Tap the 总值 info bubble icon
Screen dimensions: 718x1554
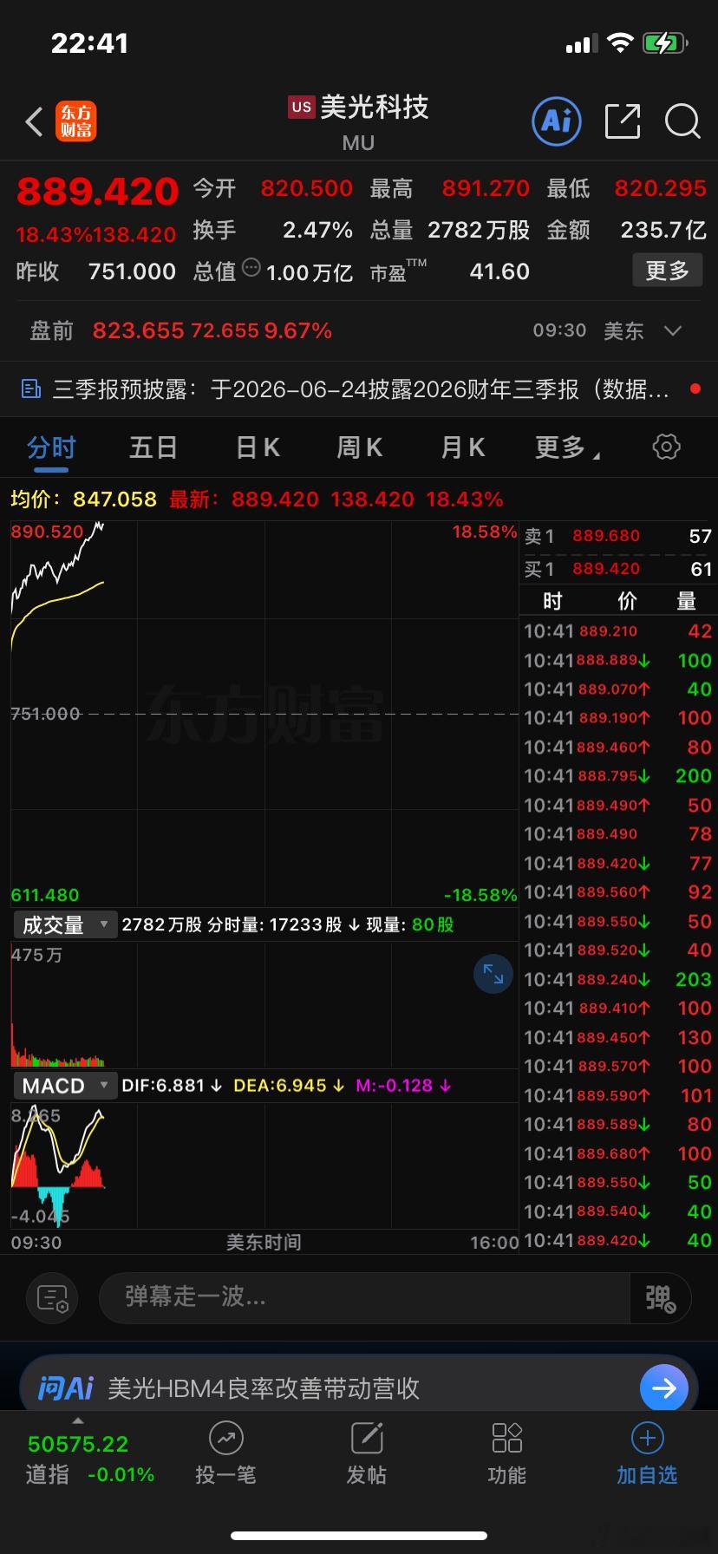251,267
